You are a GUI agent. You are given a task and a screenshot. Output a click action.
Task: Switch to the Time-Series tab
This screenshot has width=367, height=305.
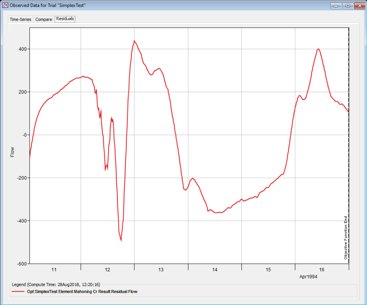pos(20,19)
